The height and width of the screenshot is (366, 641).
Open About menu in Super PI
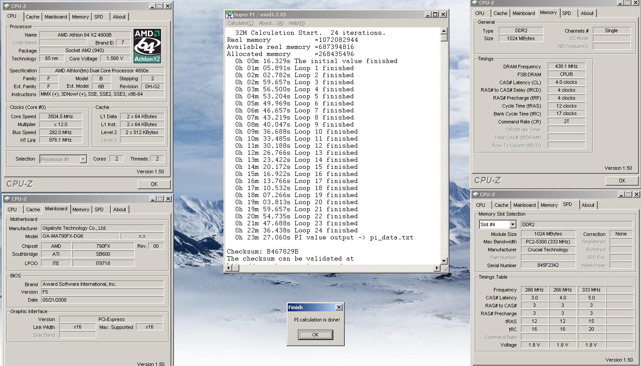click(x=271, y=23)
